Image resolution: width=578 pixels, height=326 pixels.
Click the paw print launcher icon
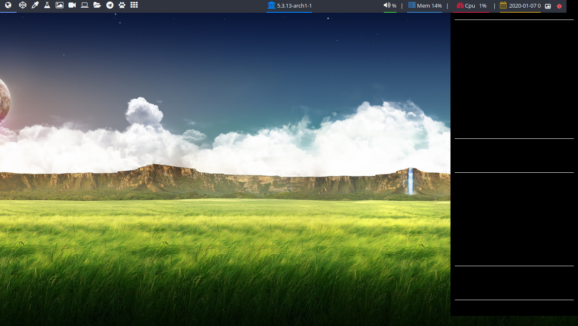pyautogui.click(x=122, y=5)
